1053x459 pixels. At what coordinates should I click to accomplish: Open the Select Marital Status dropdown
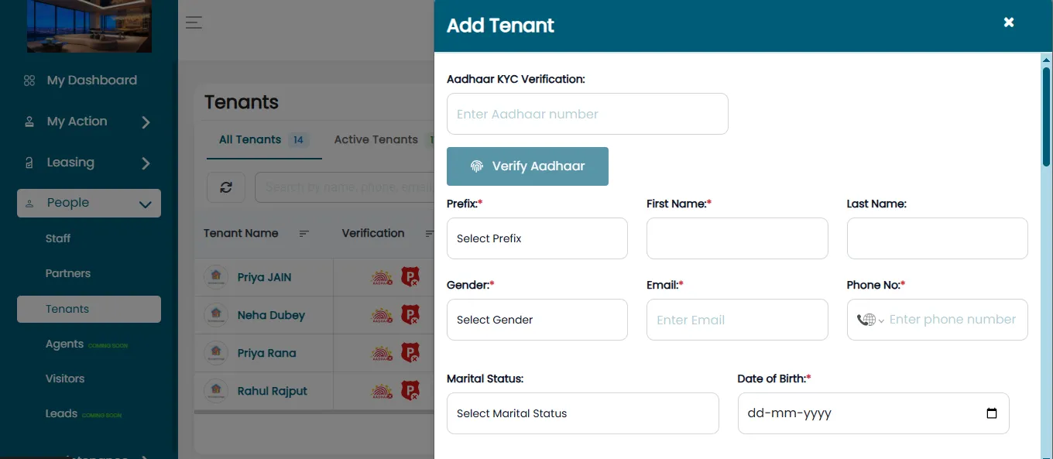583,413
